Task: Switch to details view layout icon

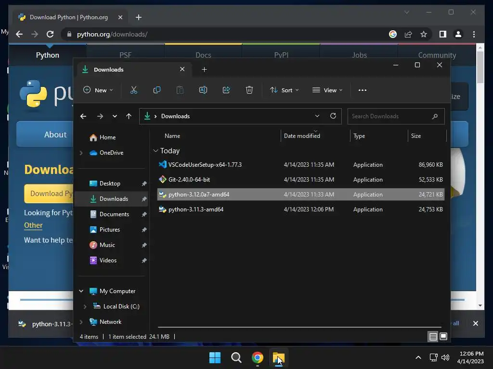Action: tap(433, 337)
